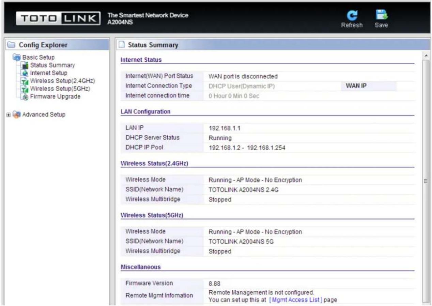This screenshot has height=306, width=432.
Task: Click the Internet(WAN) Port Status label
Action: coord(159,76)
